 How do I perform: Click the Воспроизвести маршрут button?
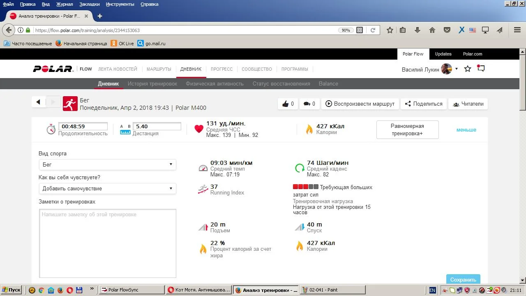click(x=360, y=104)
